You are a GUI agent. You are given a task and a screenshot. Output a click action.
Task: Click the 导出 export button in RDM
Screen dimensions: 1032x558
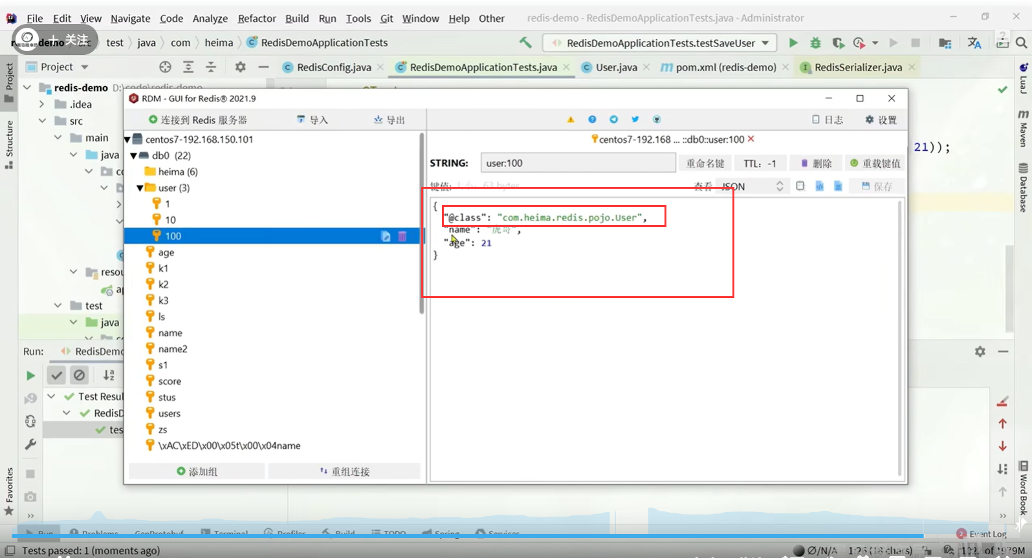click(x=390, y=120)
